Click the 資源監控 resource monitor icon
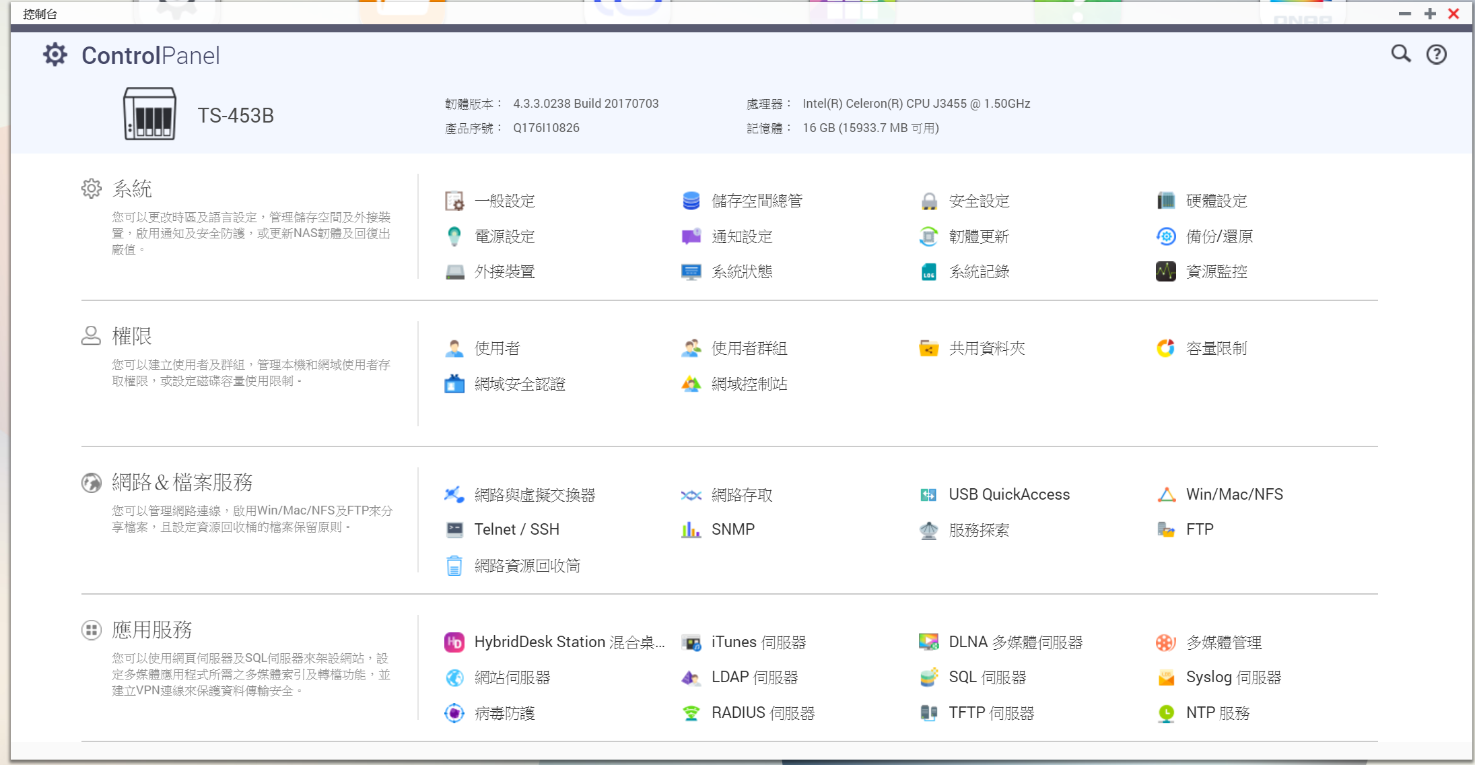Image resolution: width=1475 pixels, height=765 pixels. [1165, 271]
